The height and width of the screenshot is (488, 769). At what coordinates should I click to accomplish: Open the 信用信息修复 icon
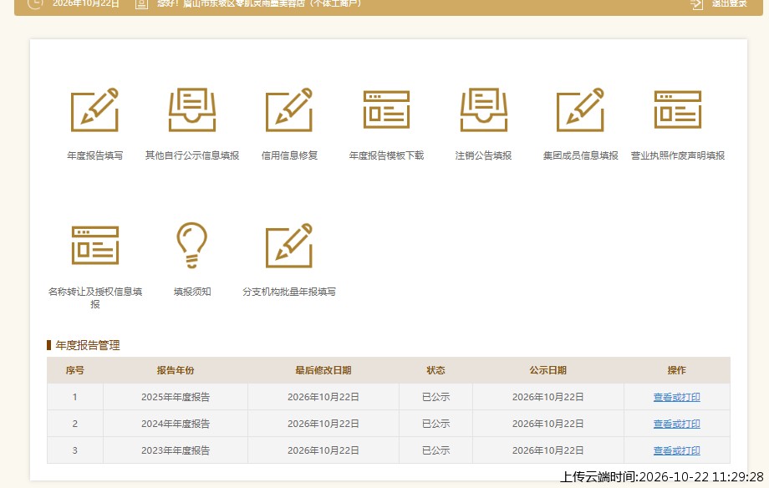[289, 109]
